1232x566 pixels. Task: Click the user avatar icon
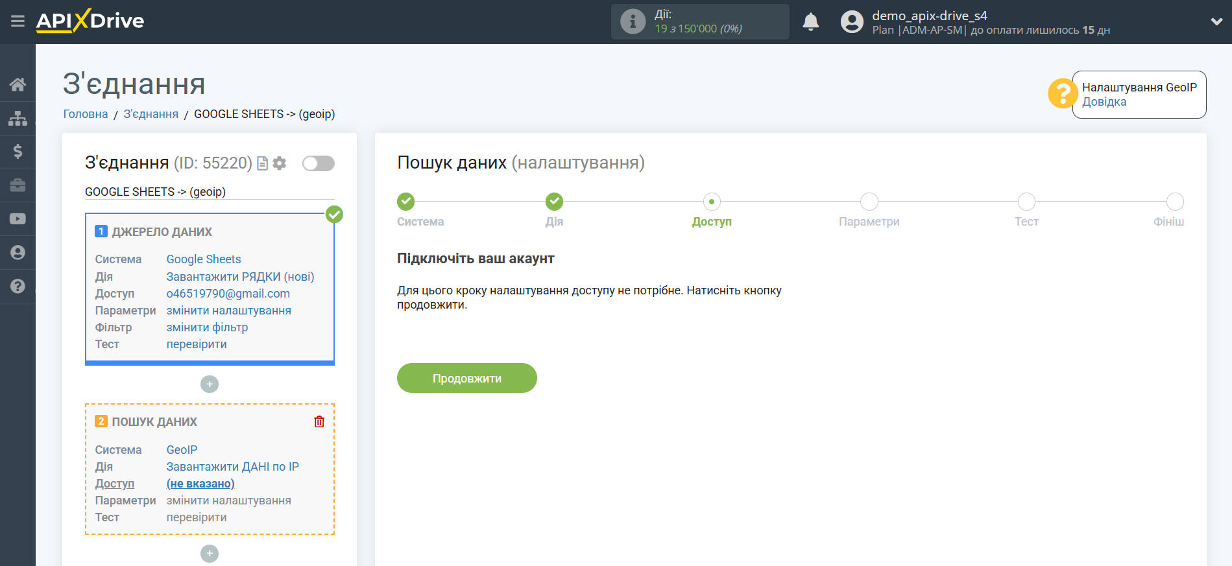[x=852, y=22]
